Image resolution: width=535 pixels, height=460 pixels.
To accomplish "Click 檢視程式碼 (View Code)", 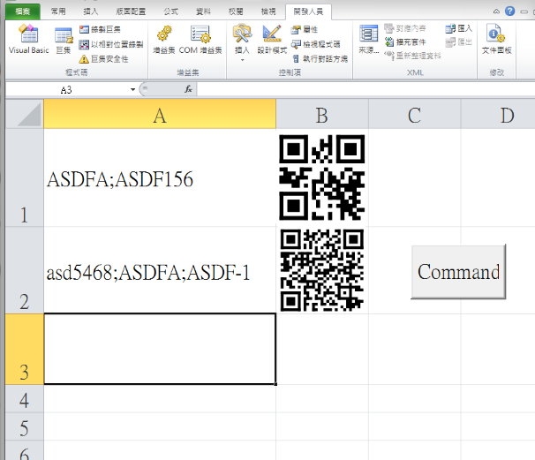I will point(315,44).
